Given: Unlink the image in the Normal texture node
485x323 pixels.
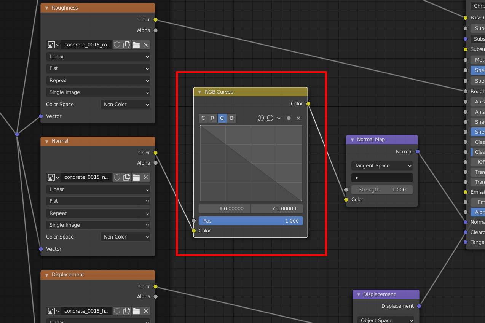Looking at the screenshot, I should [146, 177].
